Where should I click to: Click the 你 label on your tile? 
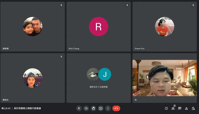click(136, 100)
